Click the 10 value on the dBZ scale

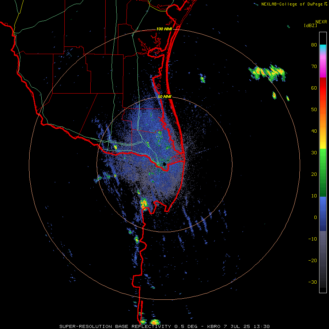(x=314, y=196)
